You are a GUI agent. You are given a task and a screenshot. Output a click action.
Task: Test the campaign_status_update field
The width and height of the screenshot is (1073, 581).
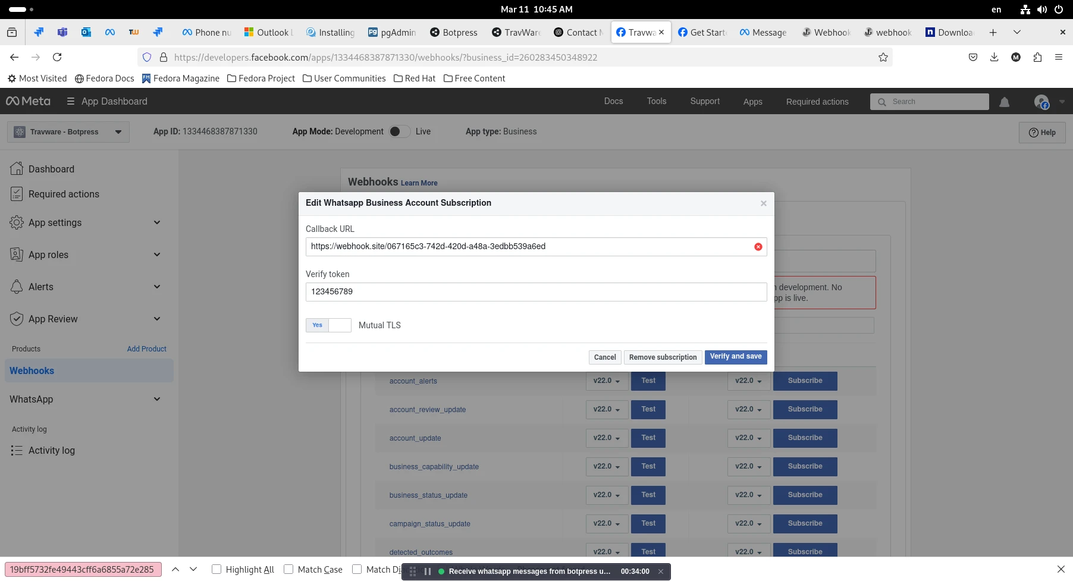648,523
